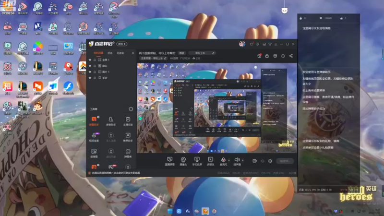Toggle visibility of 手游 source
This screenshot has width=384, height=216.
click(90, 78)
